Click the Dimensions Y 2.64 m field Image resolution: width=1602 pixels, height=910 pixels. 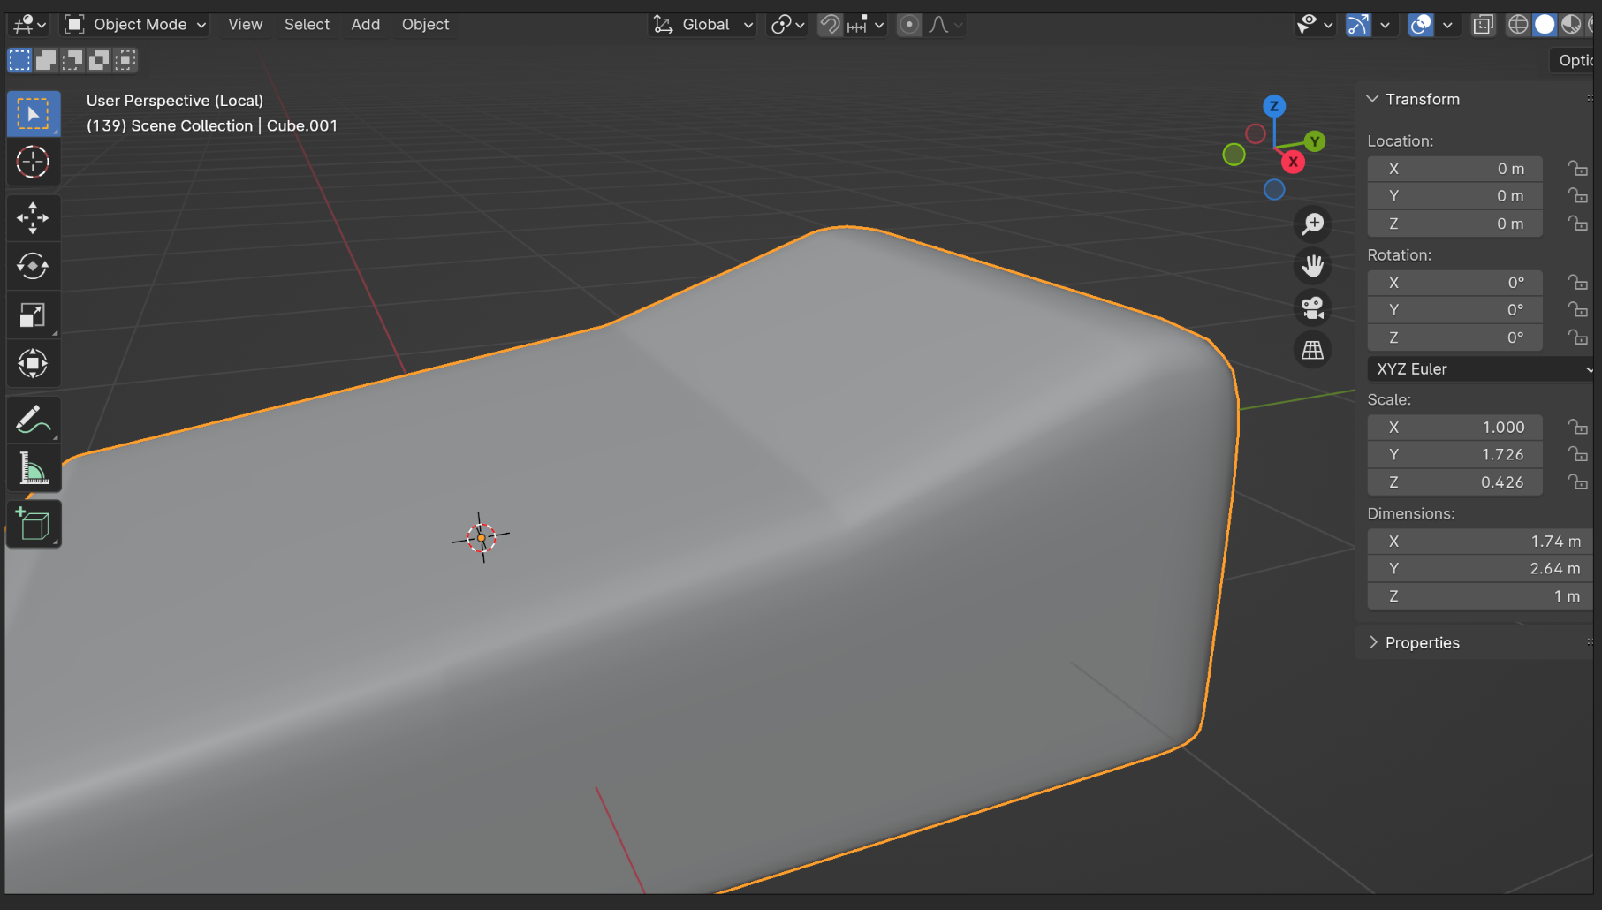[x=1480, y=569]
